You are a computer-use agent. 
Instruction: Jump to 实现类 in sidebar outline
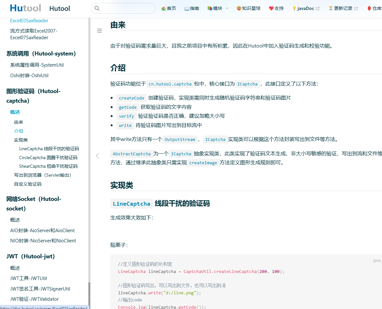tap(21, 140)
